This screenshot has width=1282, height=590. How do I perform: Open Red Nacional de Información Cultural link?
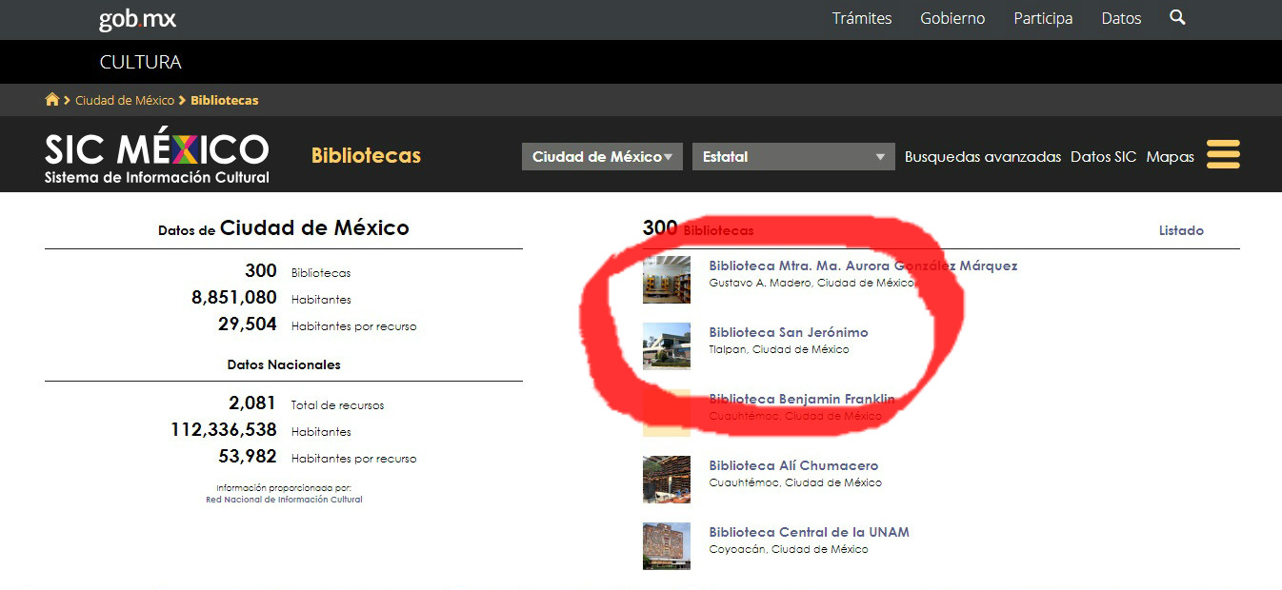(x=284, y=499)
